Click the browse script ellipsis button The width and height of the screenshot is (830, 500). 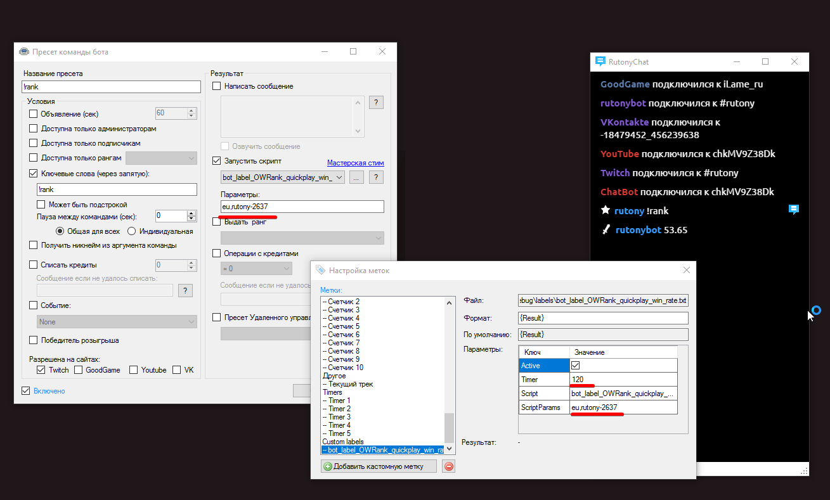(356, 177)
